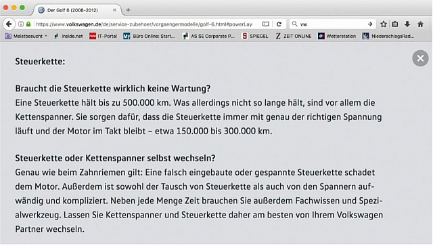Click the text 500.000 km

(x=147, y=102)
